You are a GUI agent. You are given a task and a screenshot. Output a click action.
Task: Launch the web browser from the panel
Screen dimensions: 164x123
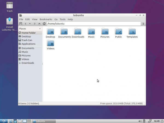(x=15, y=121)
